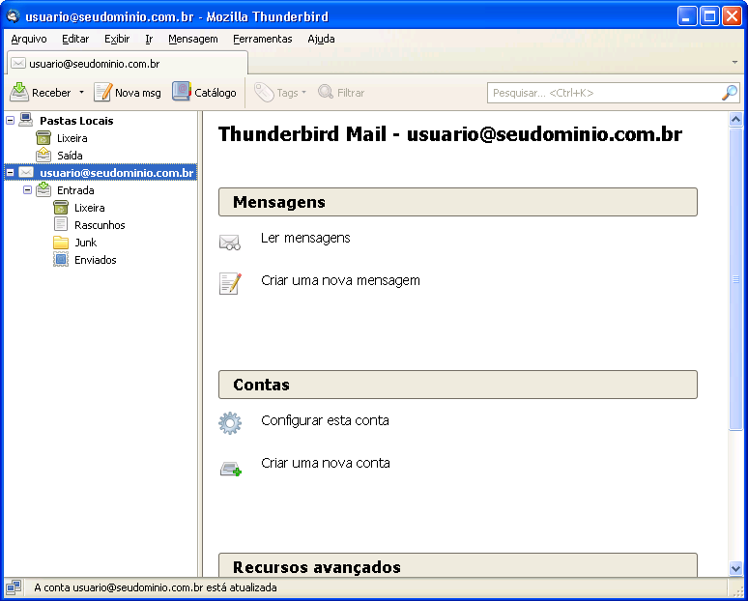This screenshot has height=601, width=748.
Task: Select the Rascunhos folder
Action: pyautogui.click(x=100, y=225)
